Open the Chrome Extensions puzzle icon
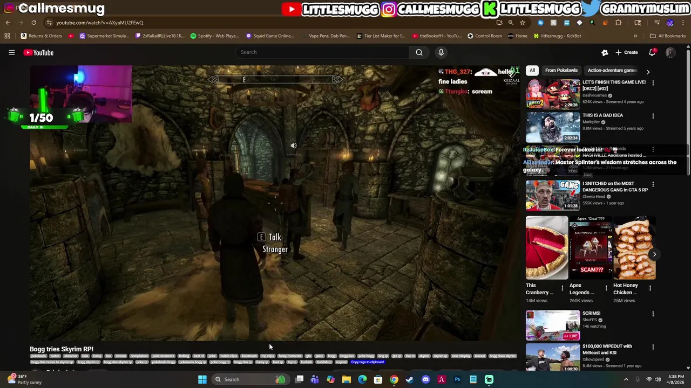This screenshot has width=691, height=388. click(619, 23)
